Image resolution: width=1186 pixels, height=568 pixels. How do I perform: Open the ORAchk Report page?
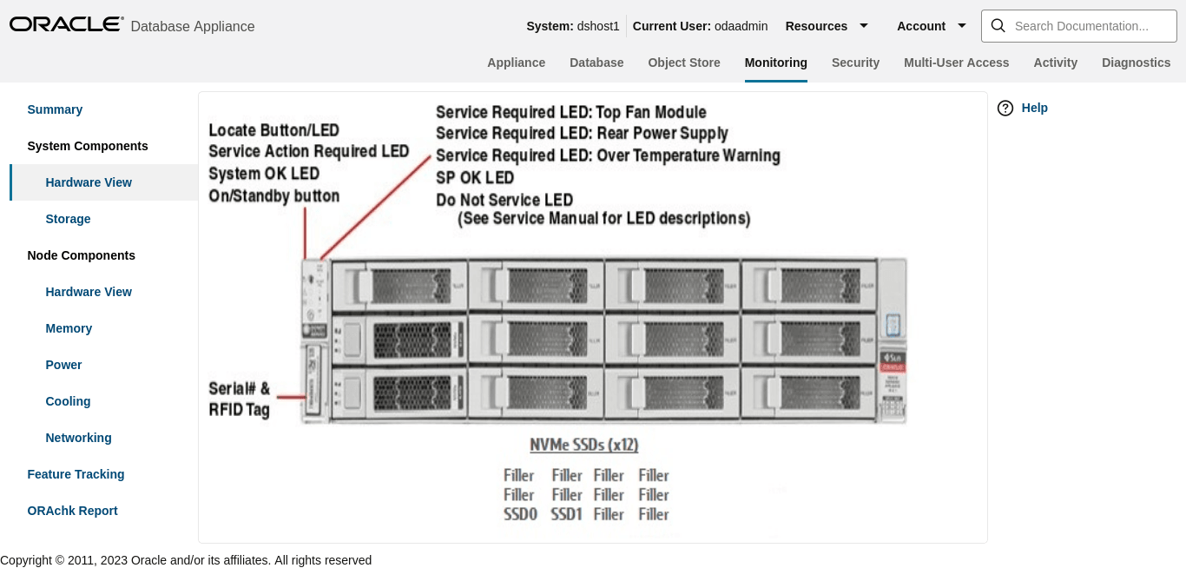pyautogui.click(x=72, y=511)
